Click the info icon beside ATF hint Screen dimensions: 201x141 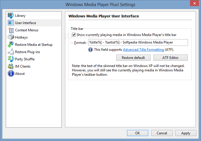pyautogui.click(x=90, y=50)
